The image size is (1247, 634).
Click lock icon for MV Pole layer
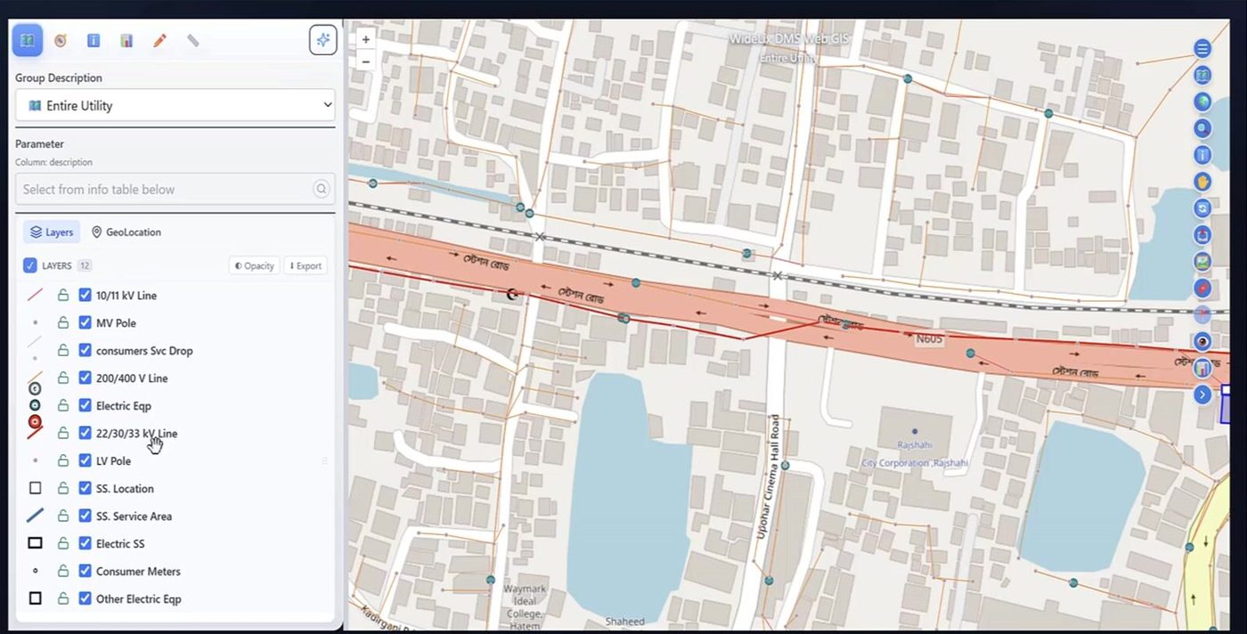click(x=63, y=323)
